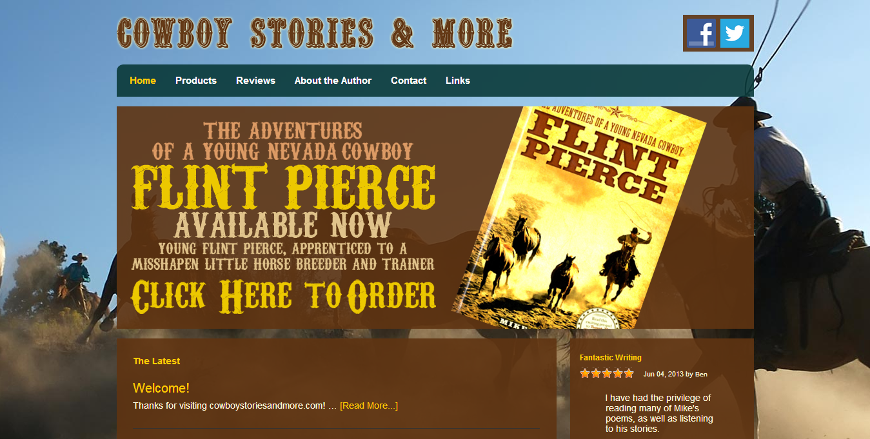Open the Products menu item

[196, 81]
